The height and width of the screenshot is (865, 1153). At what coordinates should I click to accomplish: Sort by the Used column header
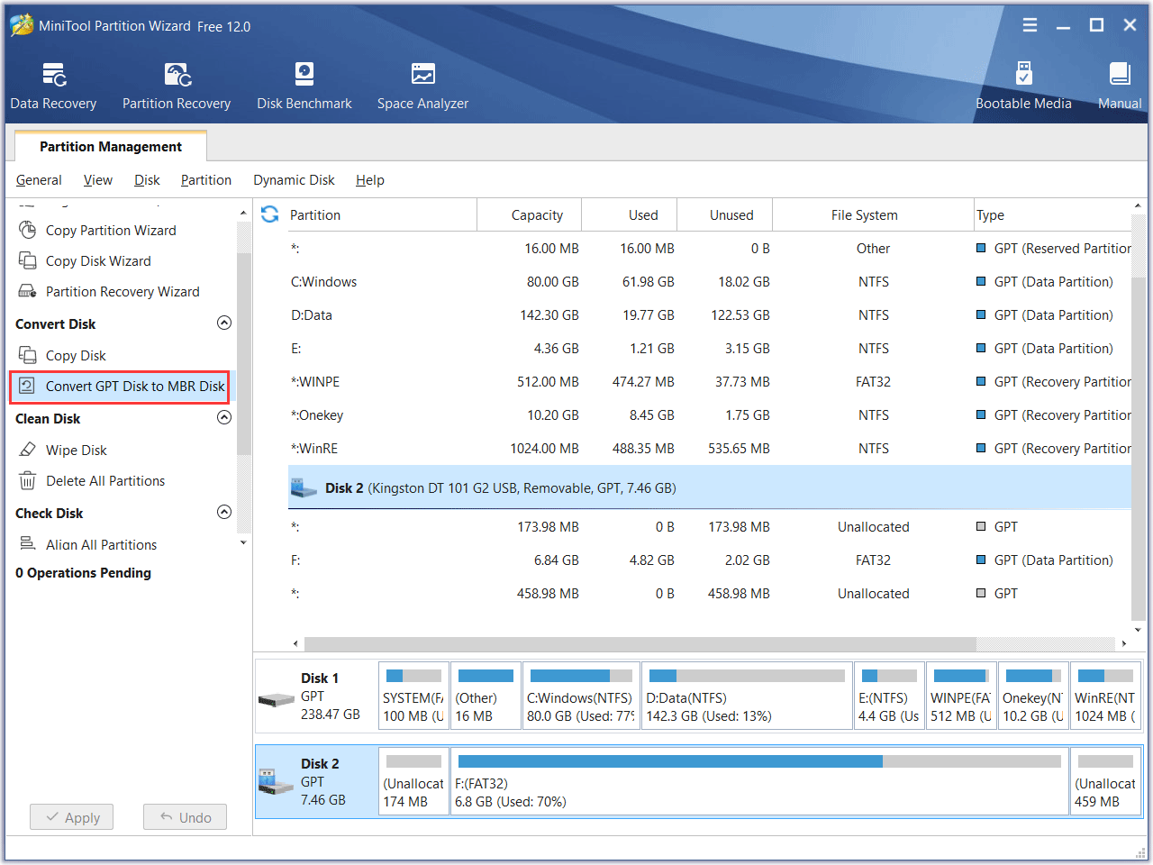click(x=630, y=214)
